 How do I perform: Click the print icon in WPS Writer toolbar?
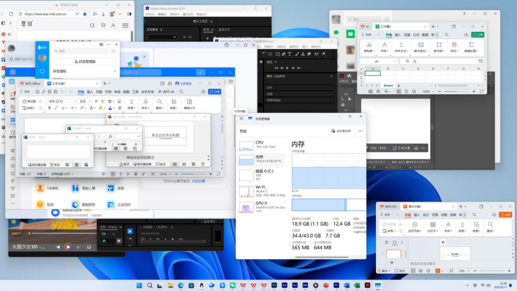(x=49, y=92)
